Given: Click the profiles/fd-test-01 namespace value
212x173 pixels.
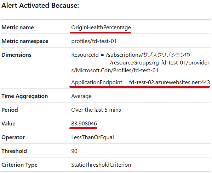Looking at the screenshot, I should (x=94, y=41).
